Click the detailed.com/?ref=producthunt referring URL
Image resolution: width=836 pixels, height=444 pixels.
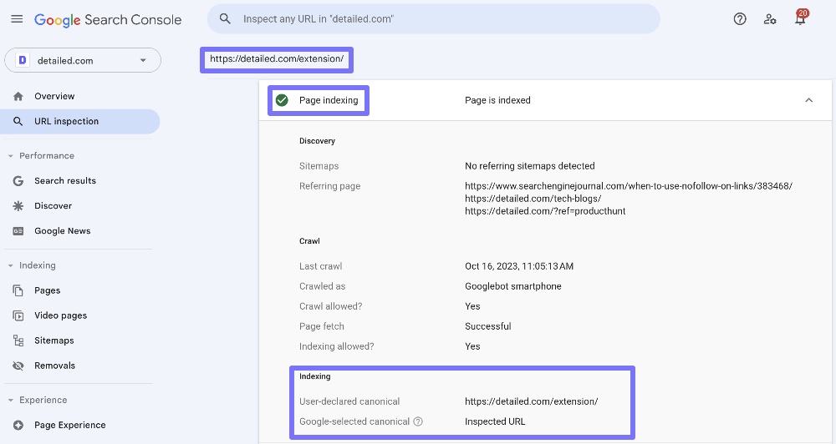(x=545, y=211)
